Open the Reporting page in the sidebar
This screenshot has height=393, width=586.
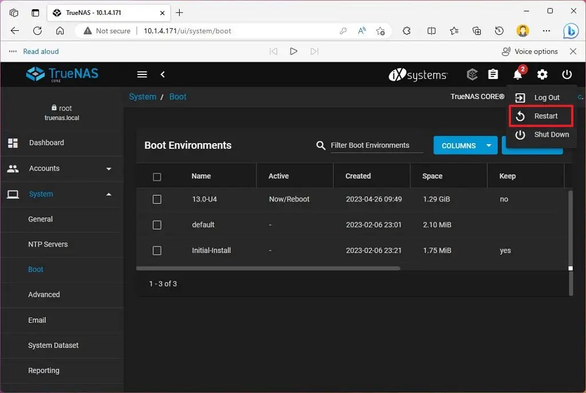(x=43, y=370)
